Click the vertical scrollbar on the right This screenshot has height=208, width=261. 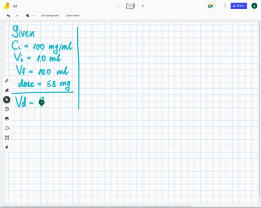tap(259, 109)
